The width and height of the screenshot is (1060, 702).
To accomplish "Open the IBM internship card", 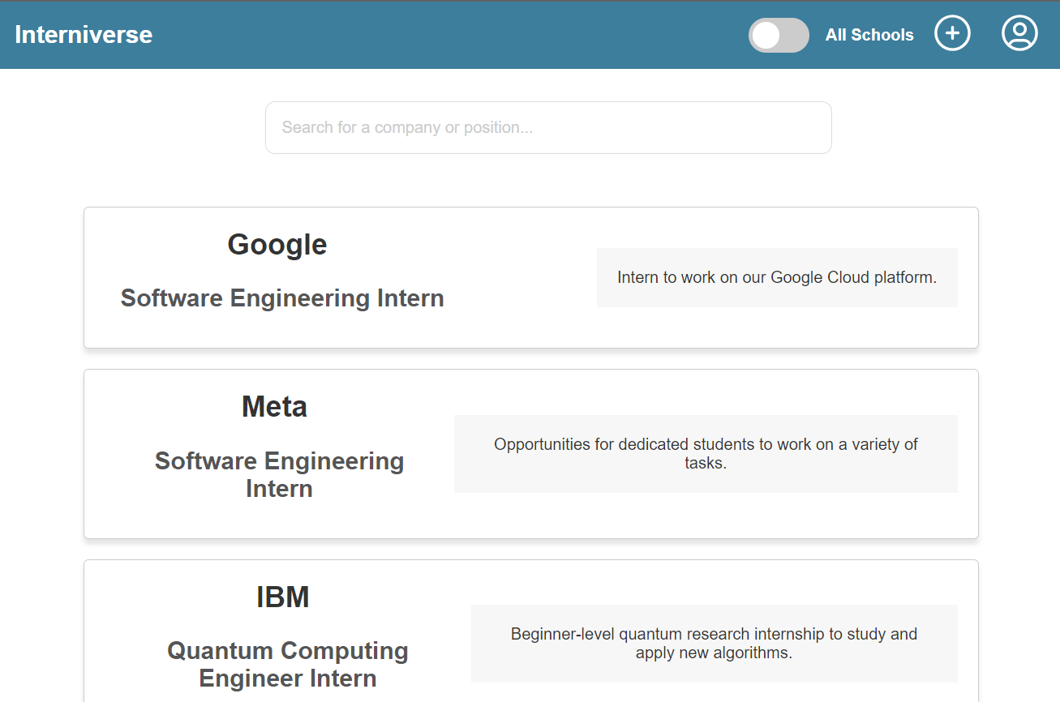I will [531, 631].
